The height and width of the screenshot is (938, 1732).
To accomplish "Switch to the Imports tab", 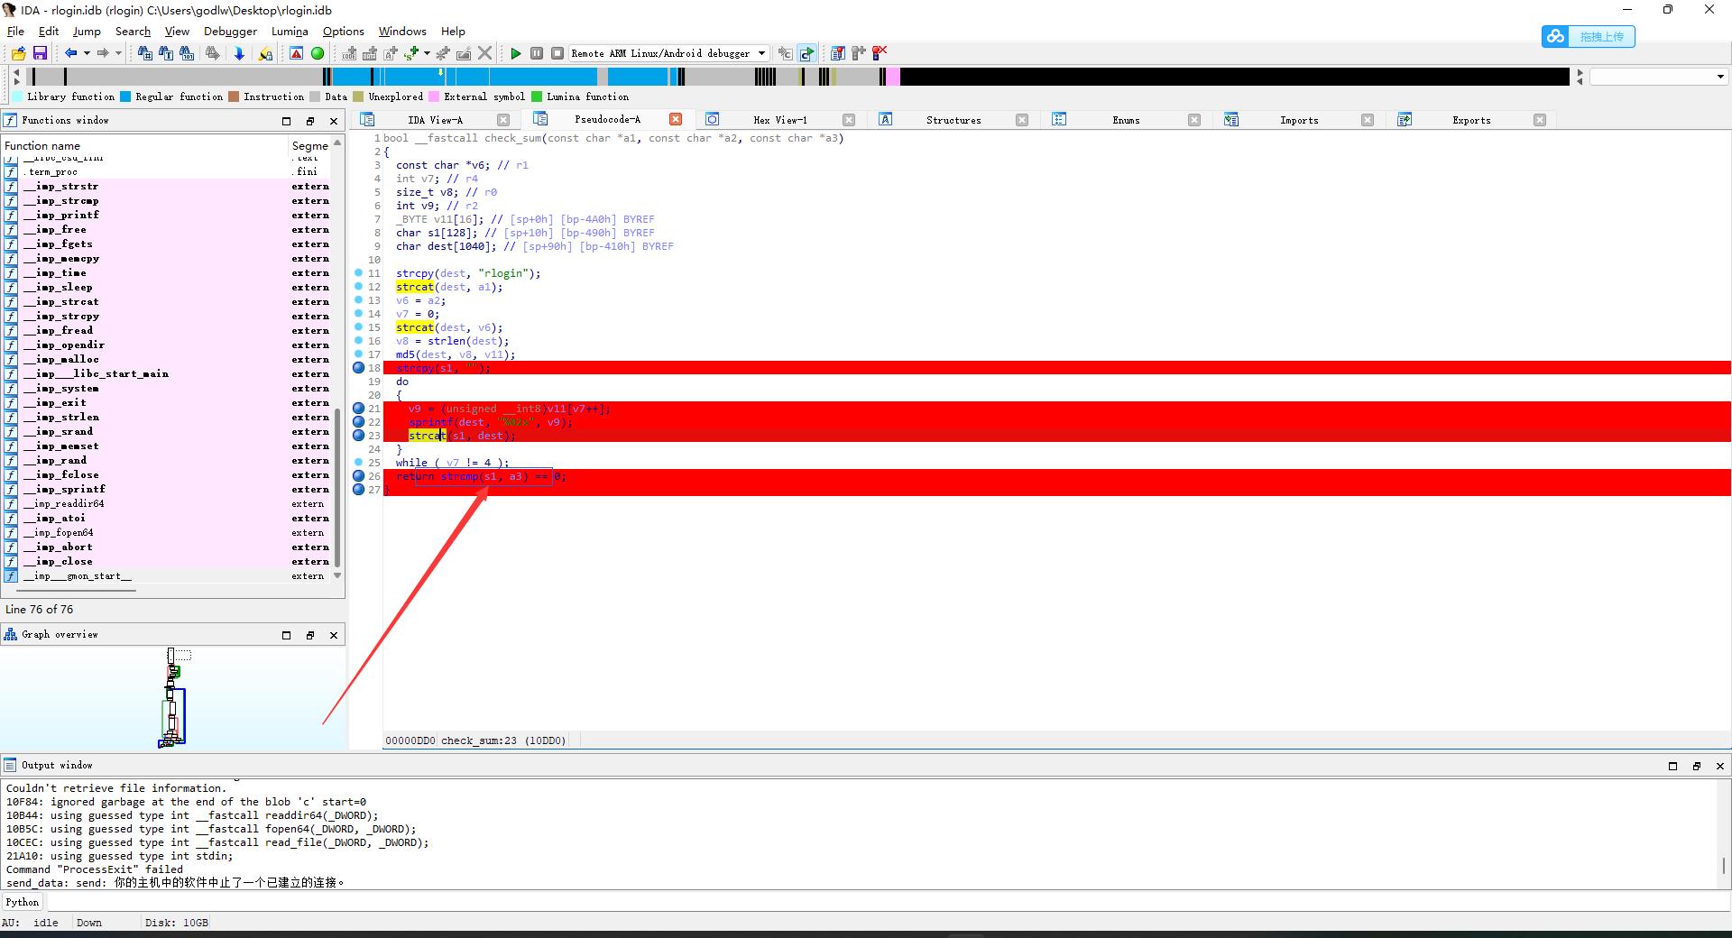I will [x=1298, y=120].
